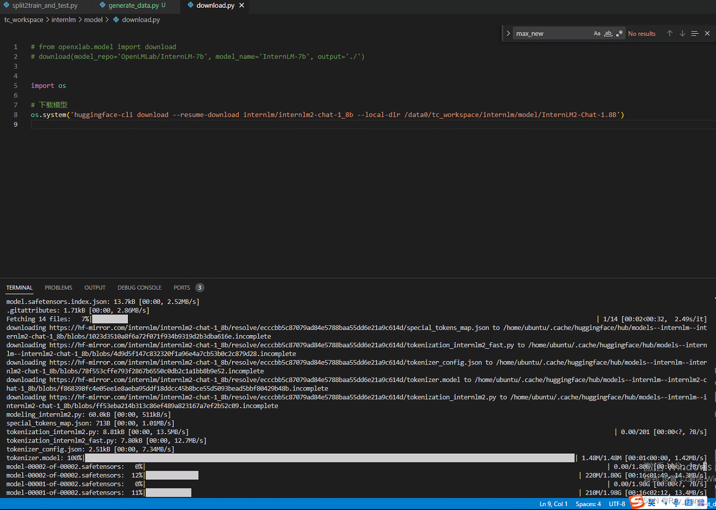Screen dimensions: 716x510
Task: Click line number 8 in the gutter
Action: click(16, 115)
